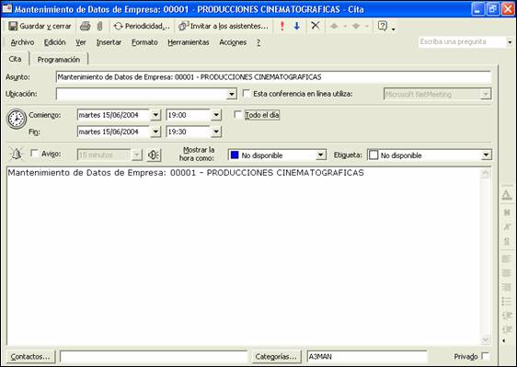517x367 pixels.
Task: Click the appointment icon in title bar
Action: (x=7, y=8)
